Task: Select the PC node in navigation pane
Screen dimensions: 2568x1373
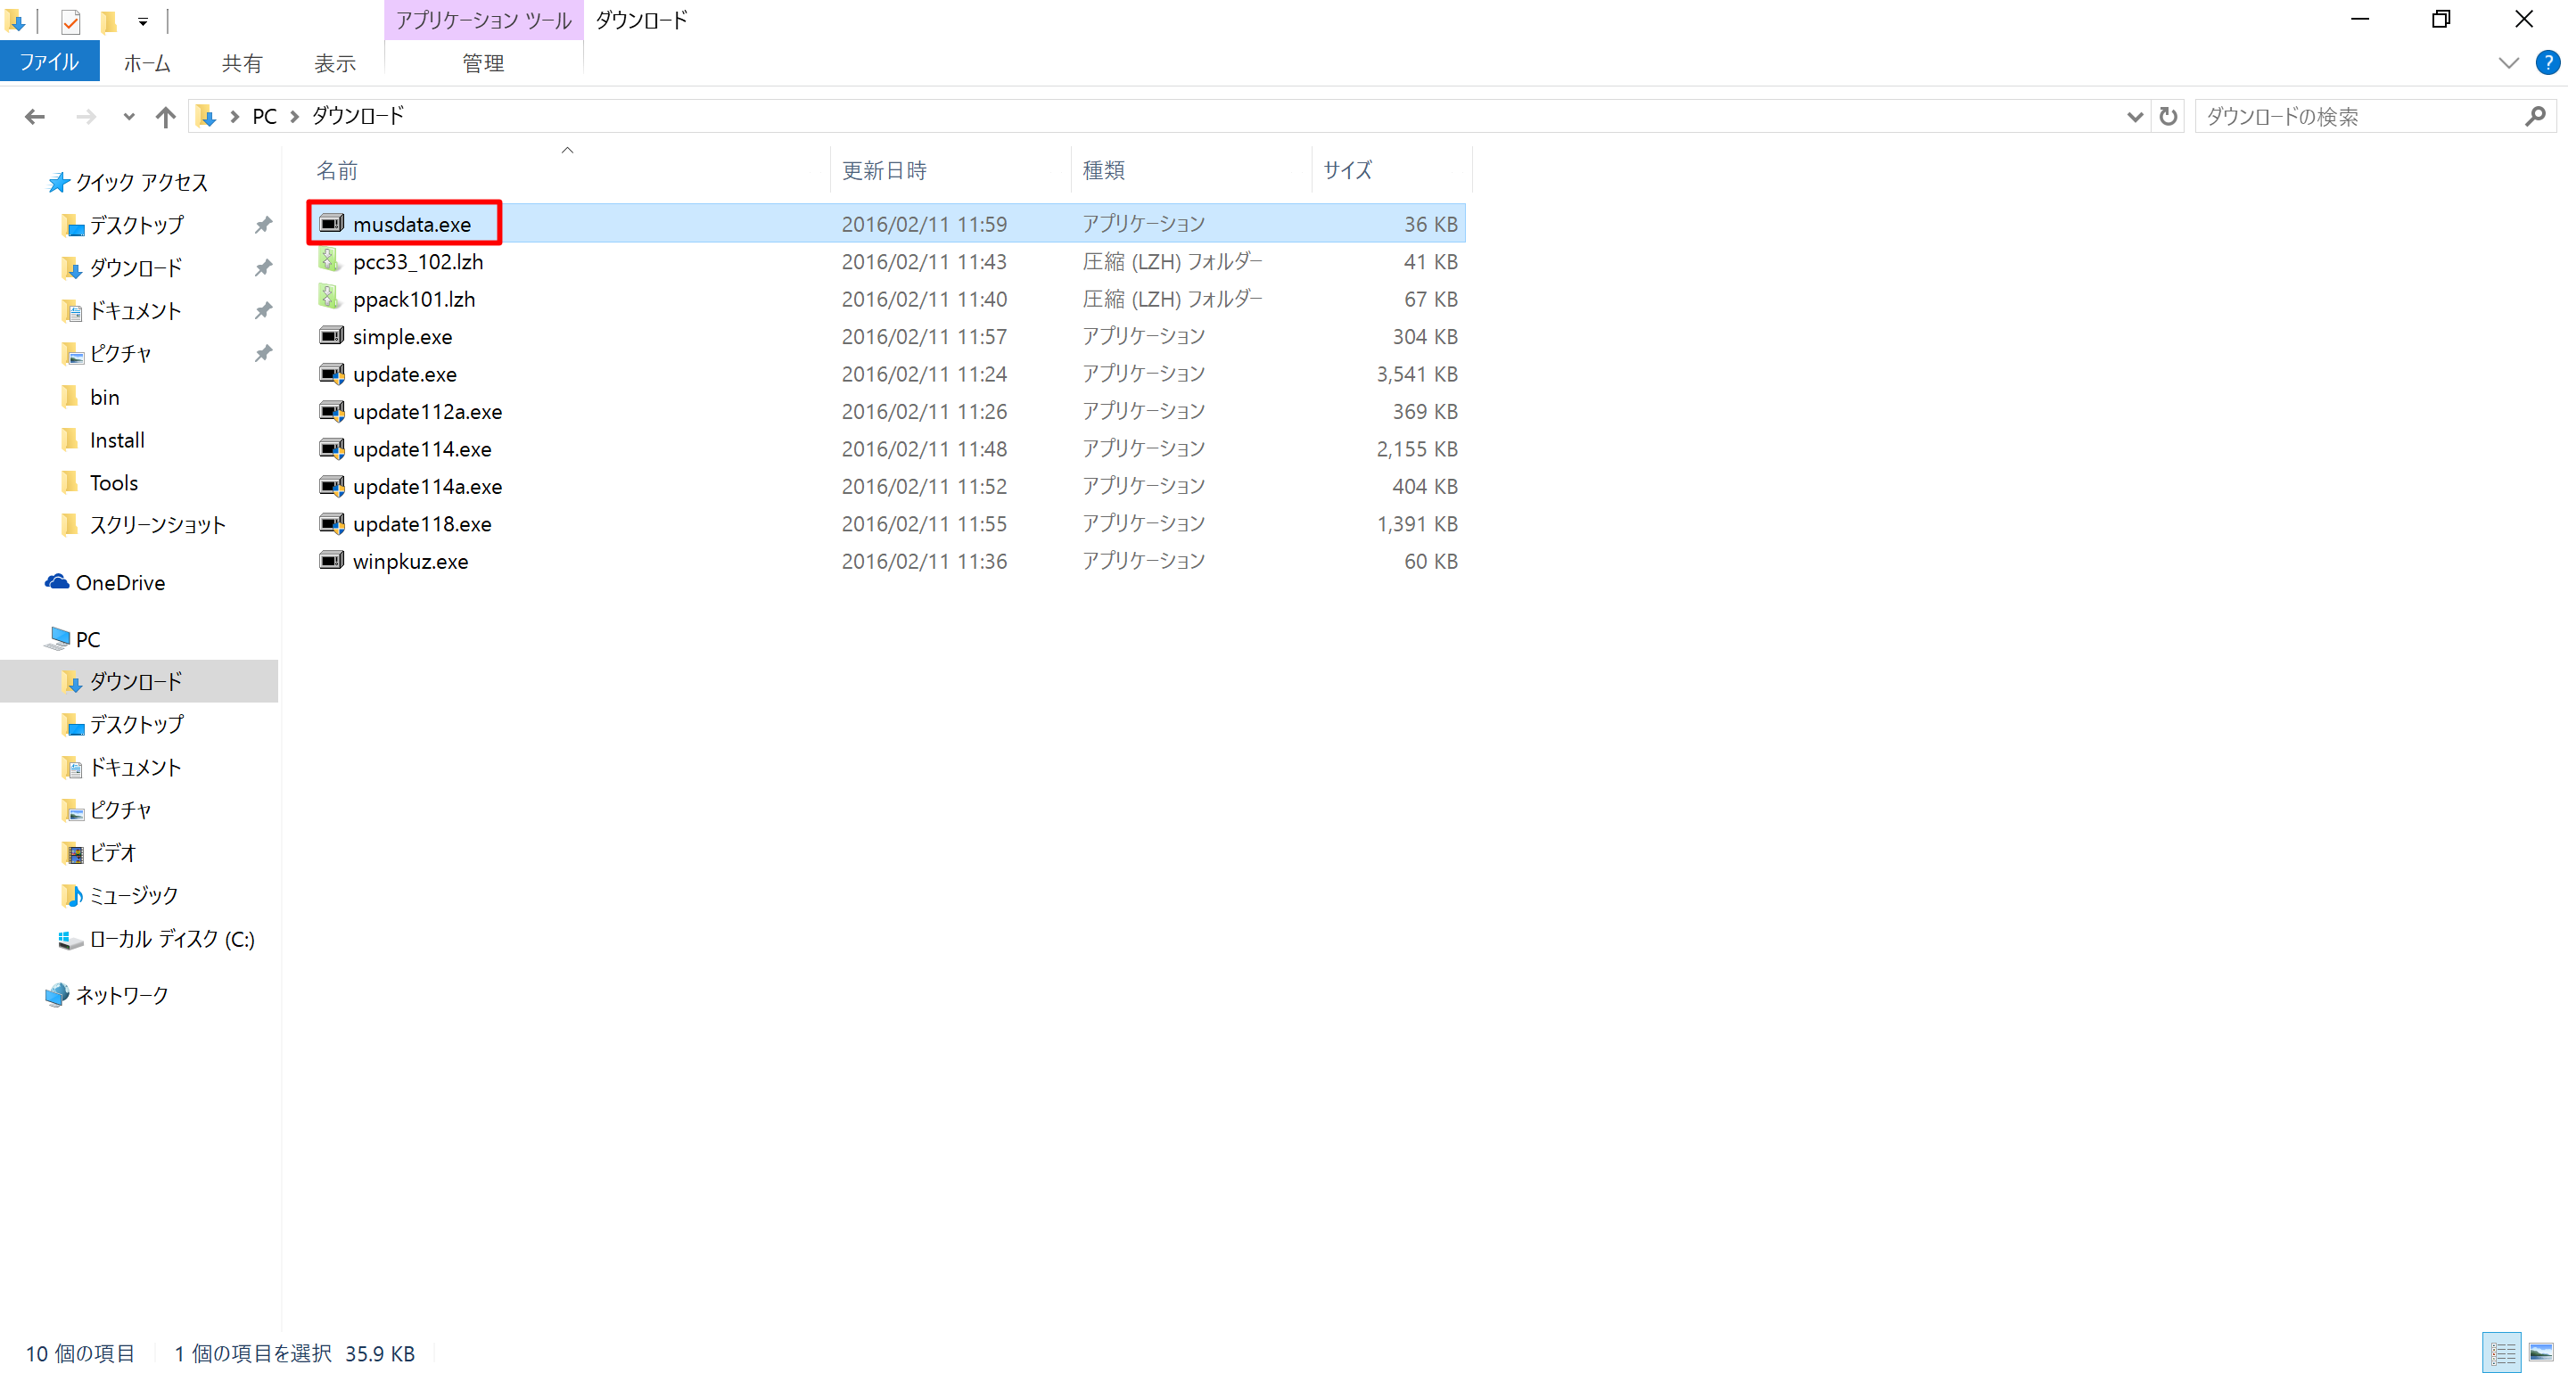Action: coord(87,639)
